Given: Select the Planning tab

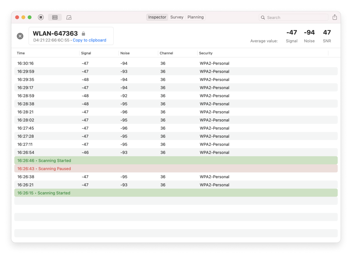Looking at the screenshot, I should click(195, 17).
